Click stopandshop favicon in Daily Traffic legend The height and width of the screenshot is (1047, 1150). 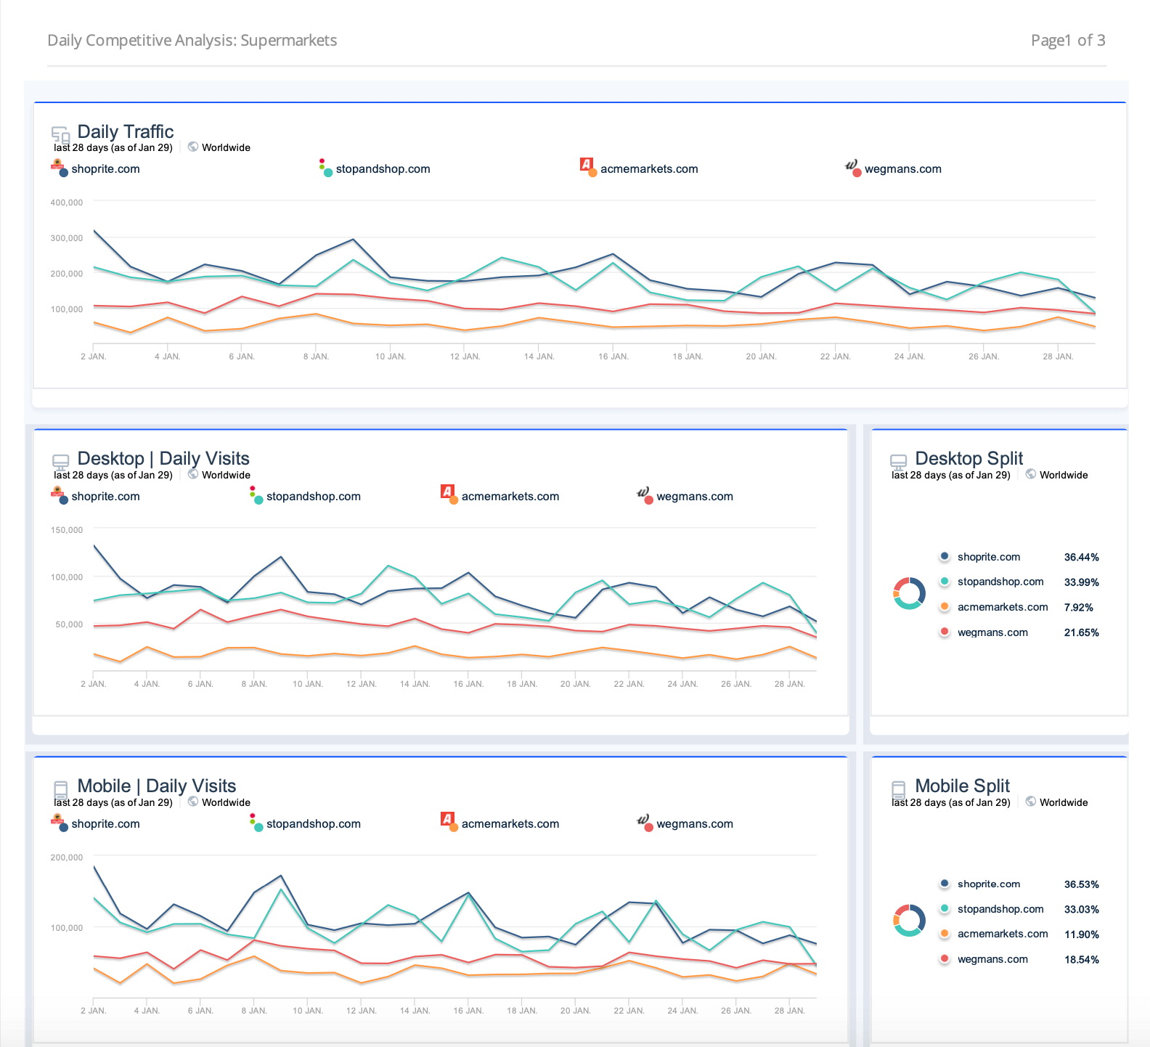322,164
